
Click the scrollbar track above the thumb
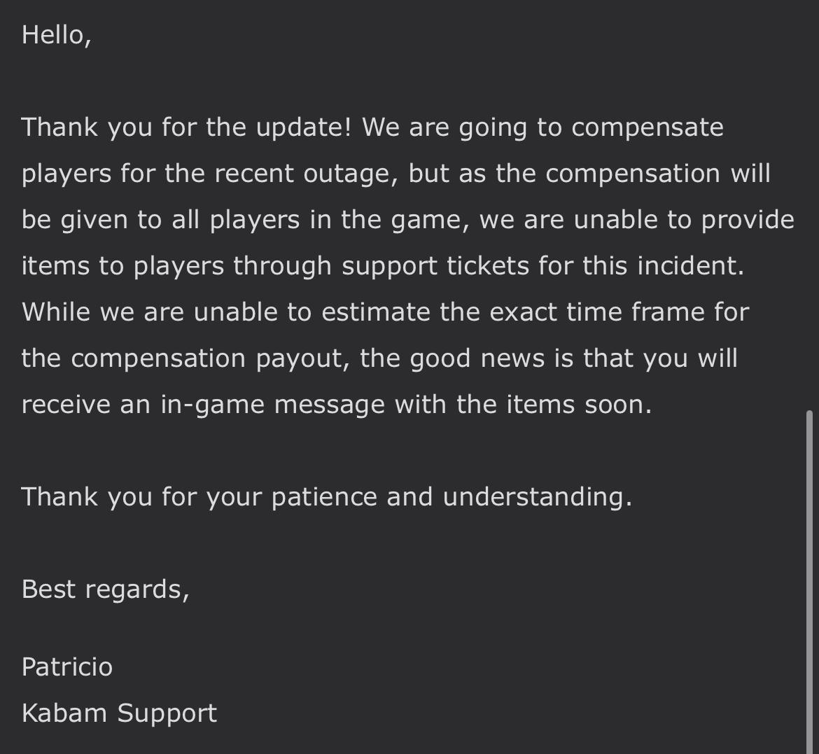coord(810,205)
